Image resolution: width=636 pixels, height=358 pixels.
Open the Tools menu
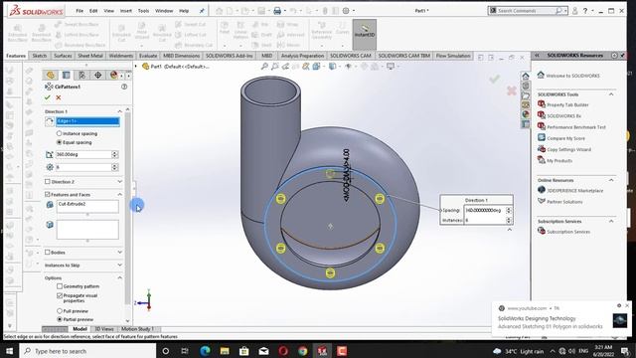(143, 11)
